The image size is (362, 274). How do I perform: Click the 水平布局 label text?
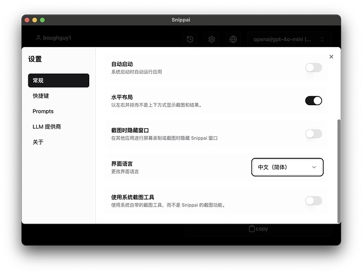122,97
